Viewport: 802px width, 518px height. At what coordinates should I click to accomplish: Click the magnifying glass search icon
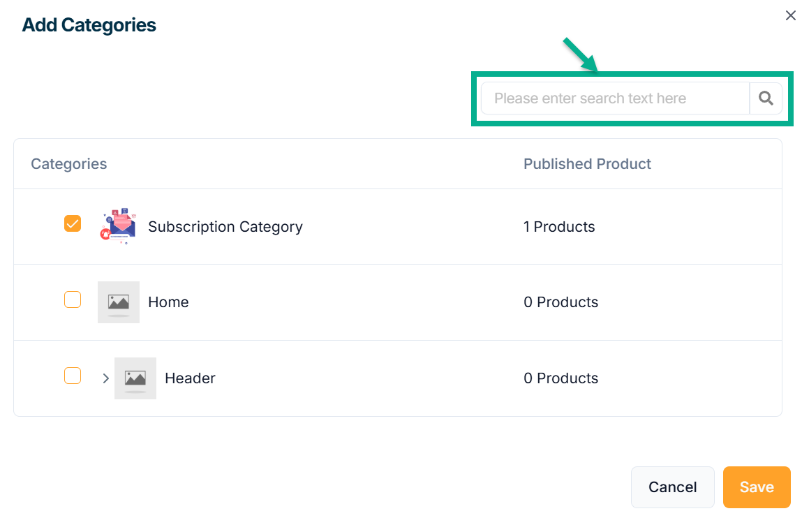tap(766, 98)
